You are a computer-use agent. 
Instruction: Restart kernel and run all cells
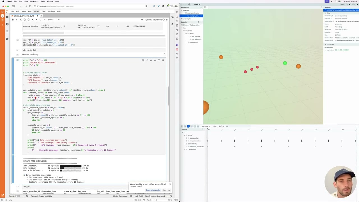(x=44, y=20)
